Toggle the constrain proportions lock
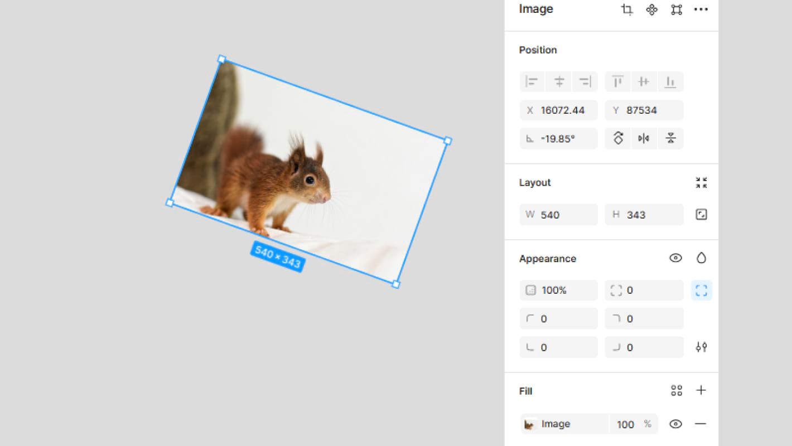The height and width of the screenshot is (446, 792). pos(701,215)
